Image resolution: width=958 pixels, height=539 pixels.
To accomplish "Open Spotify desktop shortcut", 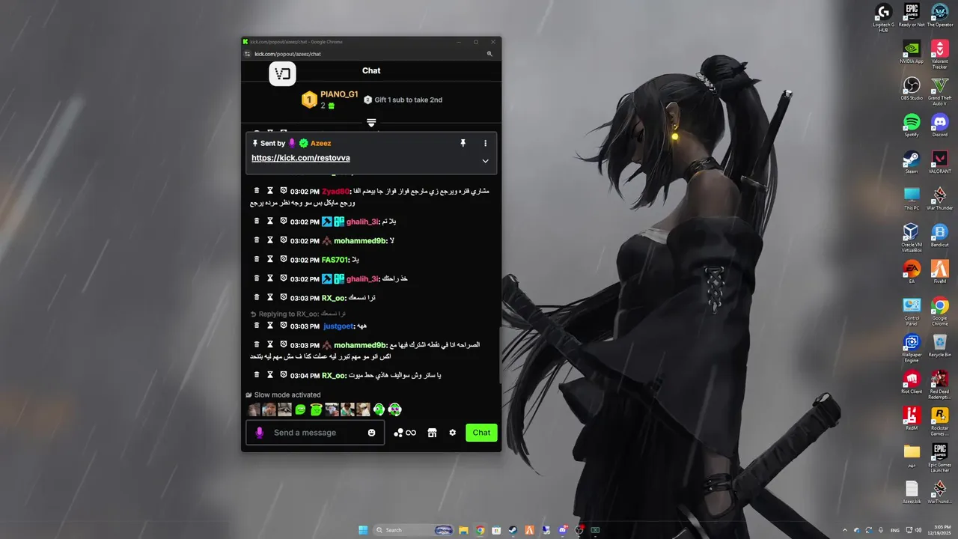I will [911, 125].
